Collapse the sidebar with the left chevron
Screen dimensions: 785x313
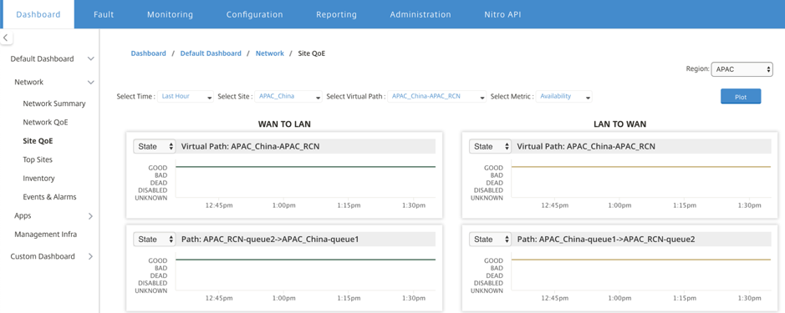6,38
